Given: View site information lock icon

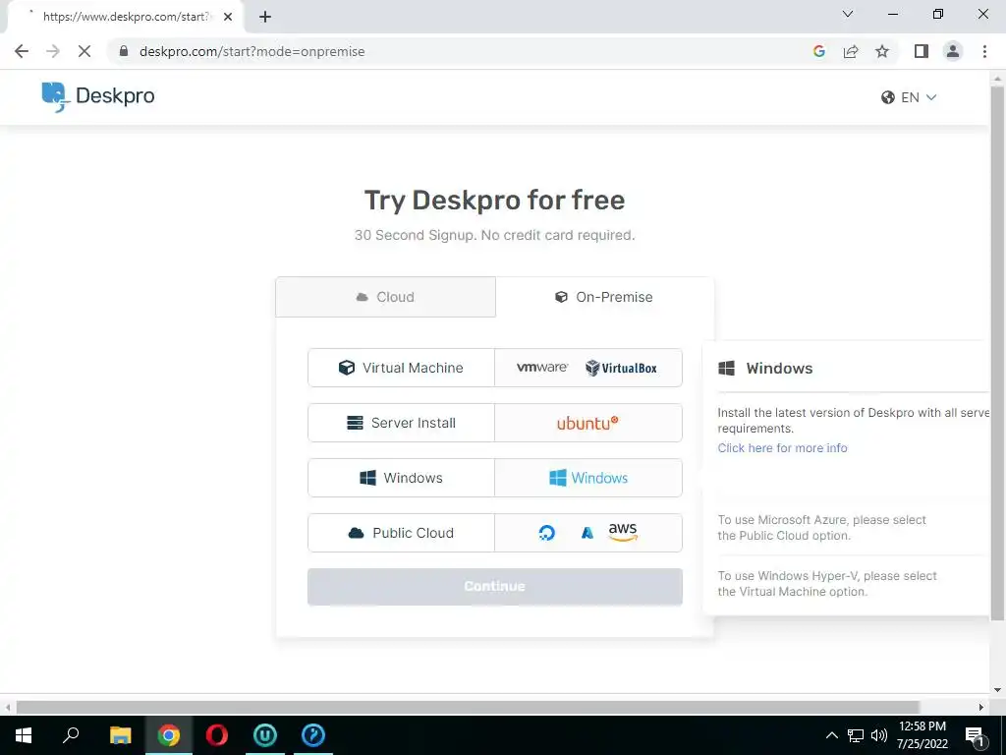Looking at the screenshot, I should pos(124,51).
